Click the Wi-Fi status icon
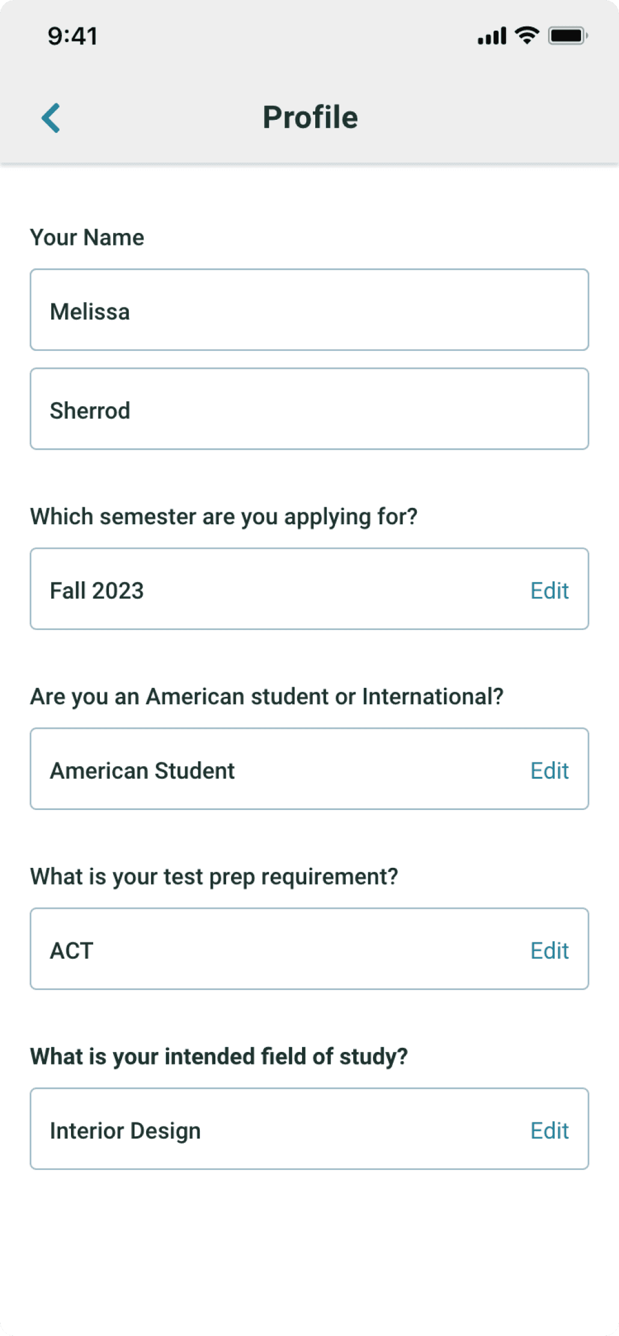This screenshot has height=1336, width=619. [x=527, y=36]
